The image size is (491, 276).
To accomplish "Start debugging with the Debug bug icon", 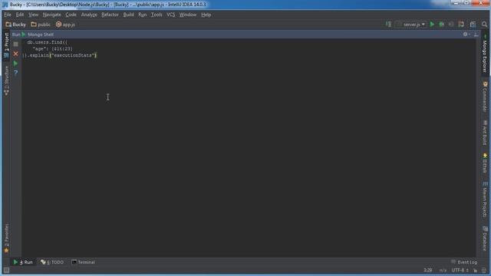I will pos(442,24).
